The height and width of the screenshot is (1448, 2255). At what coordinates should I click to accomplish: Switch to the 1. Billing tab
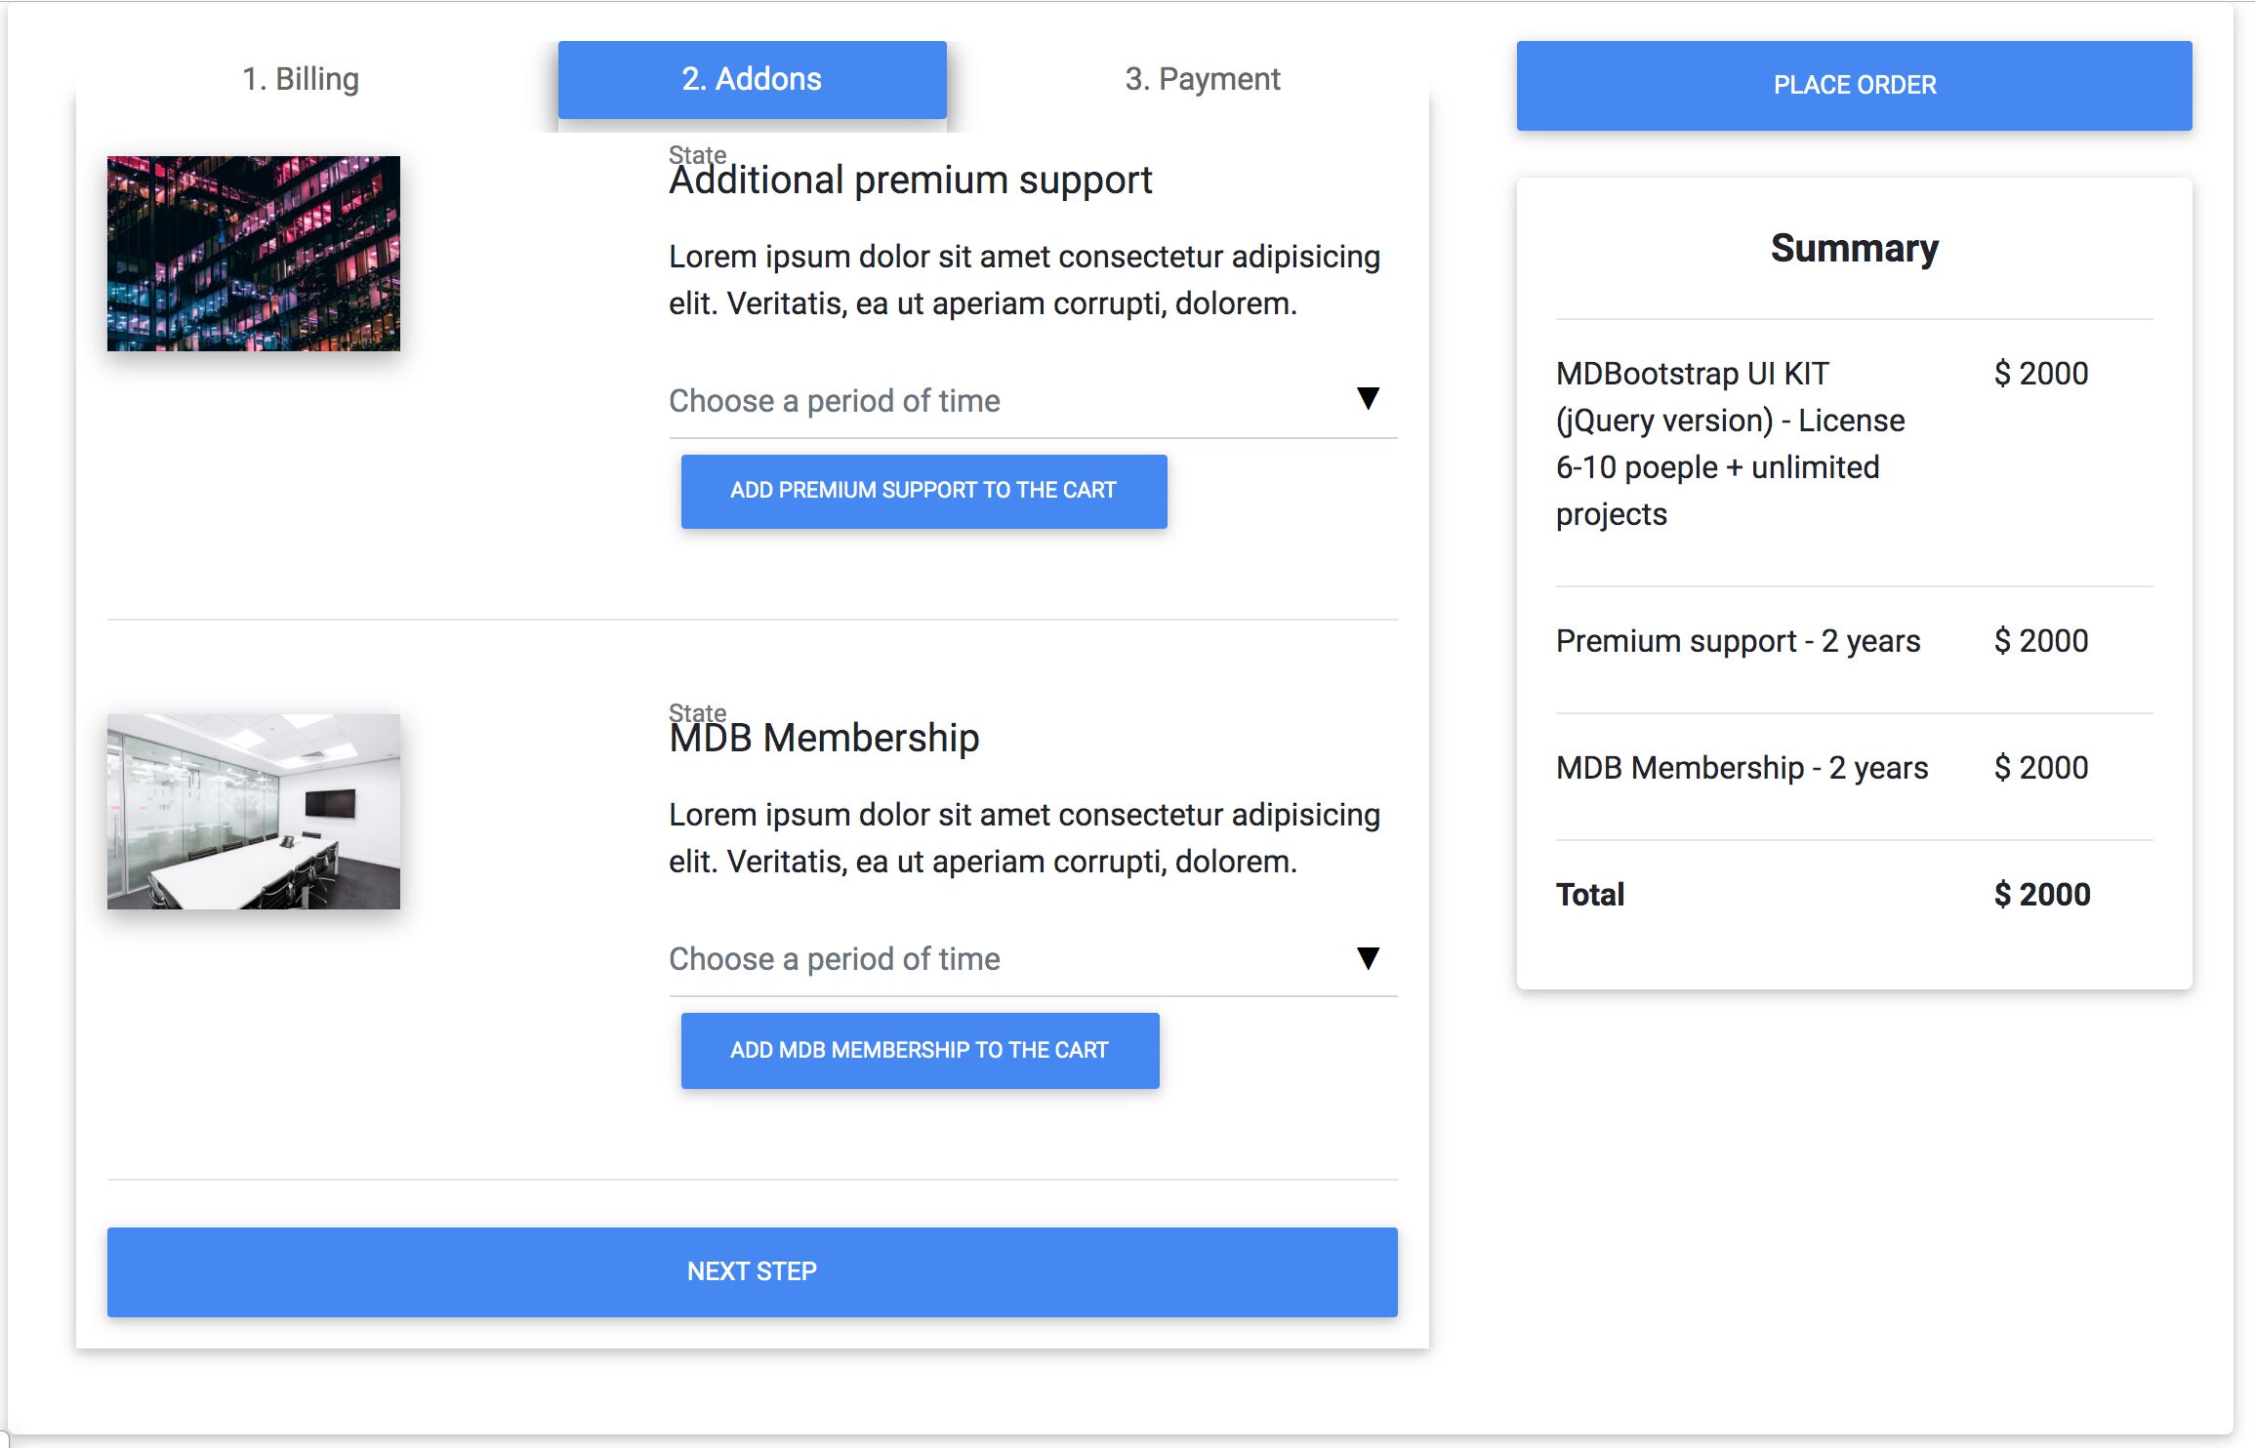point(301,79)
